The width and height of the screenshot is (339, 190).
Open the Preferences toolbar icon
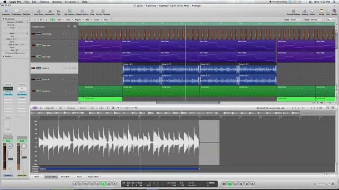16,12
